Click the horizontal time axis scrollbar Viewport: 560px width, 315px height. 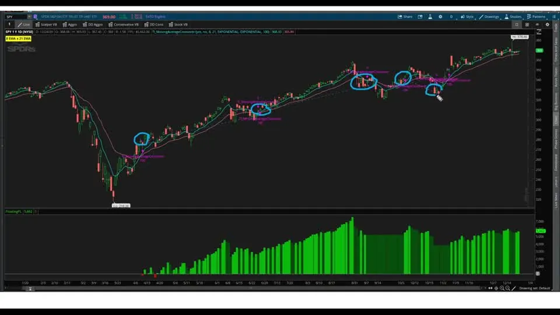click(x=250, y=288)
